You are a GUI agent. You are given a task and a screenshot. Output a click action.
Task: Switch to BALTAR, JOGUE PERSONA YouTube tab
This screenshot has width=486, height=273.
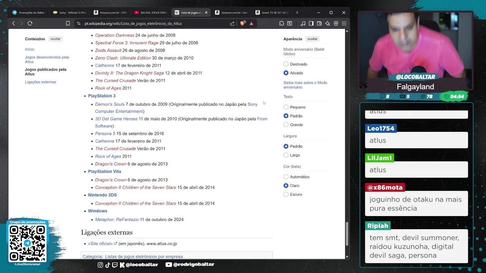[x=151, y=13]
